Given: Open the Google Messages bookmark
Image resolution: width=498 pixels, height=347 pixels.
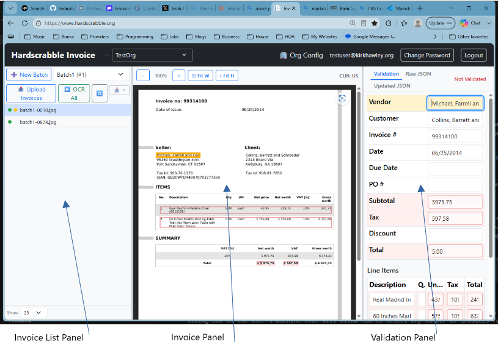Looking at the screenshot, I should 370,37.
